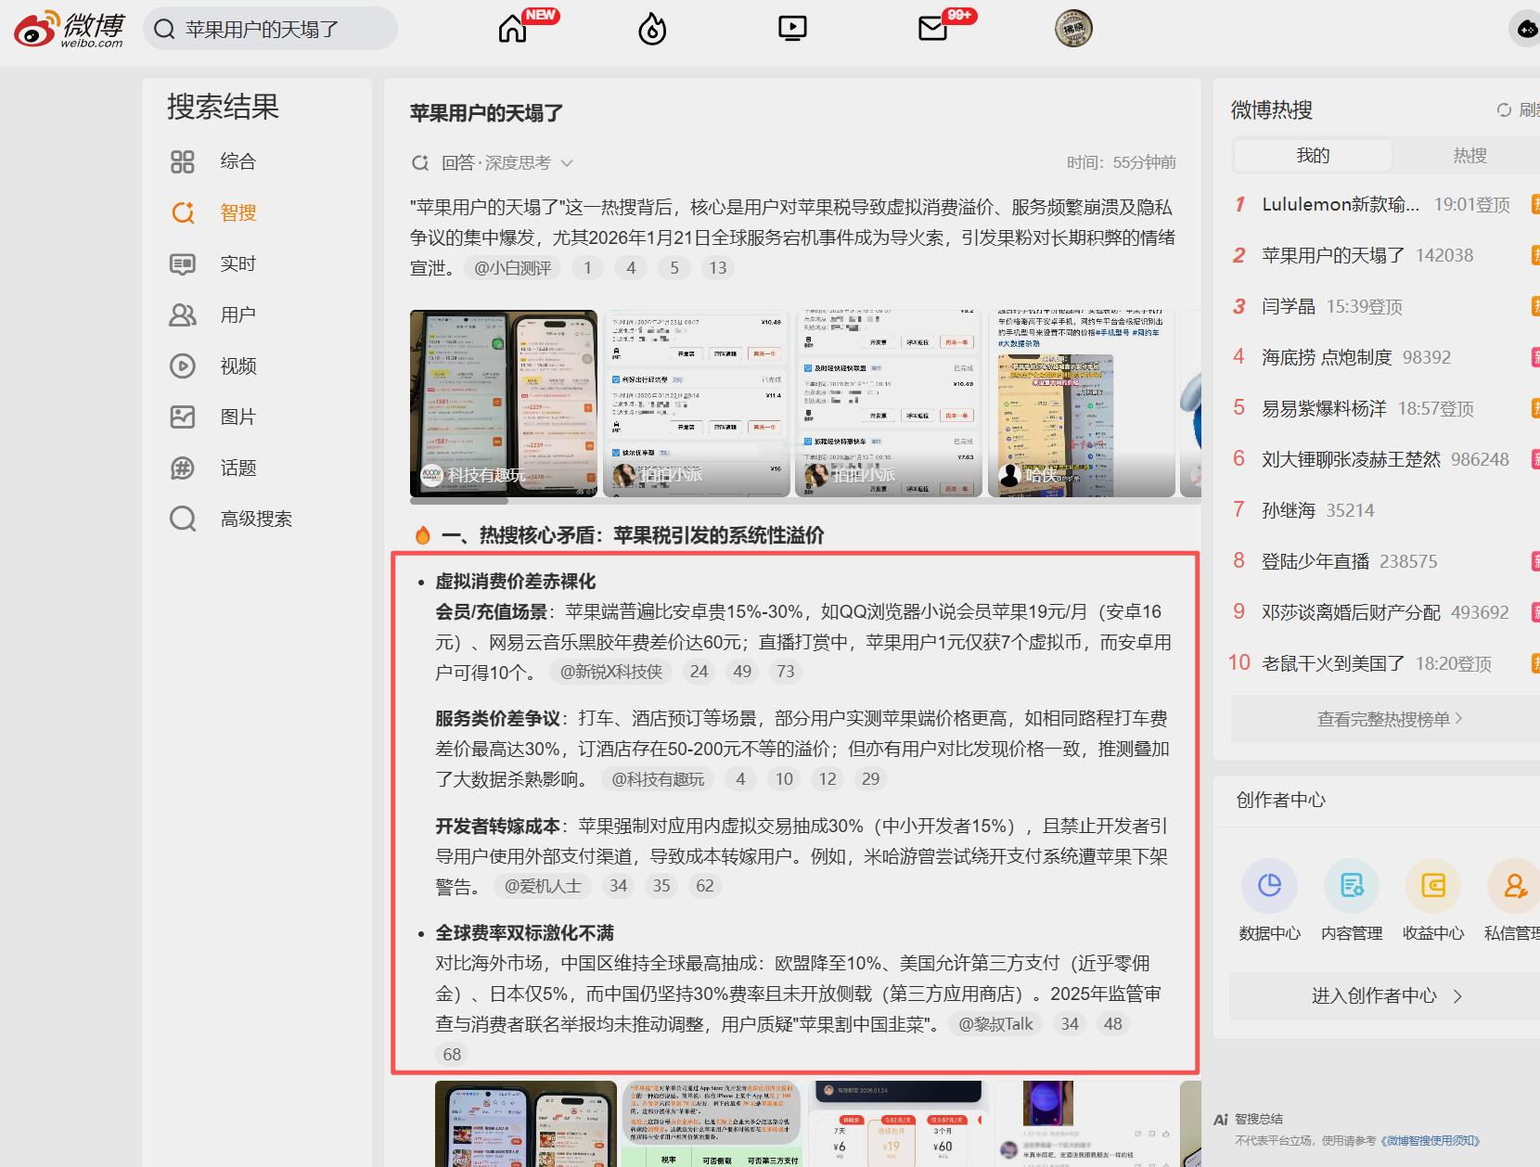Click the scrollbar under the image carousel
The height and width of the screenshot is (1167, 1540).
457,501
